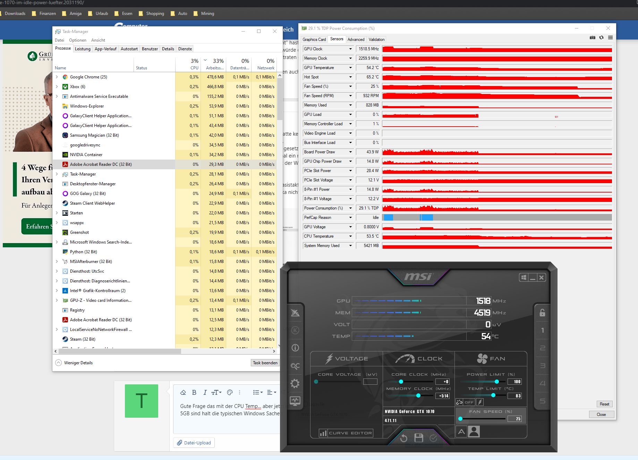Viewport: 638px width, 460px height.
Task: Click the user-defined fan profile icon
Action: (474, 432)
